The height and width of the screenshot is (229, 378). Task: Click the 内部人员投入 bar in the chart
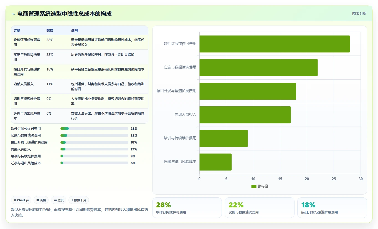click(x=245, y=115)
